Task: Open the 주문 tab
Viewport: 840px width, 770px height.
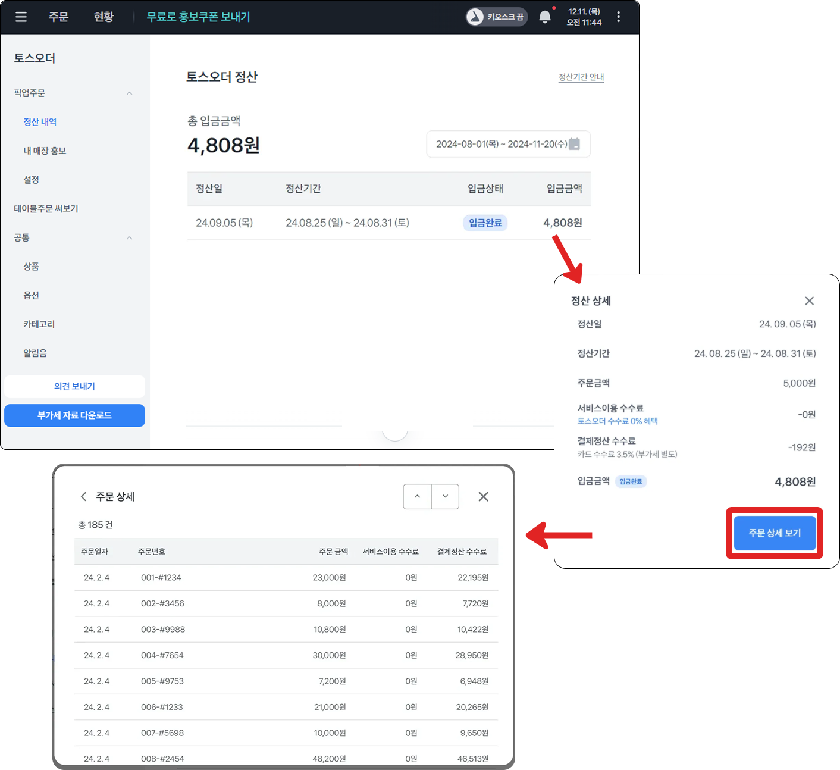Action: tap(58, 17)
